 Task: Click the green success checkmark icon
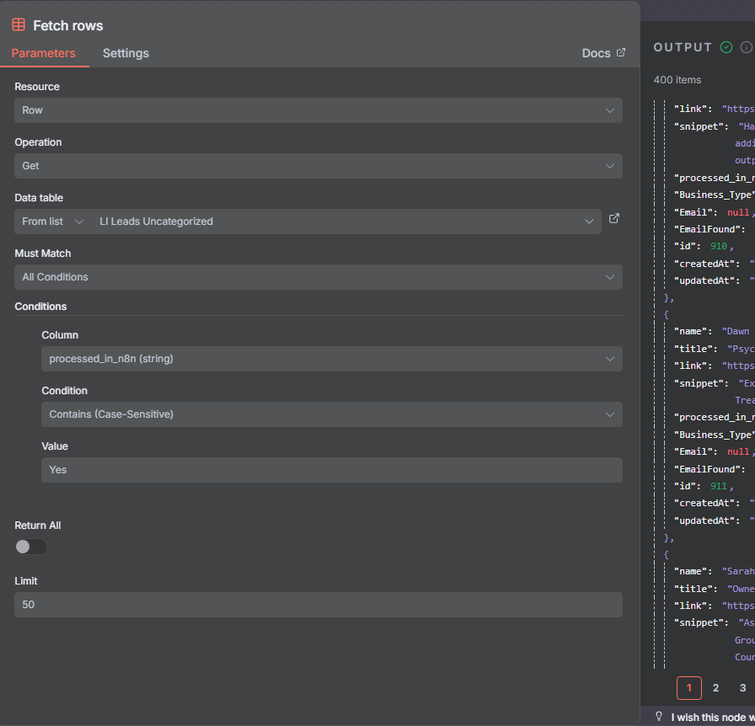click(726, 48)
